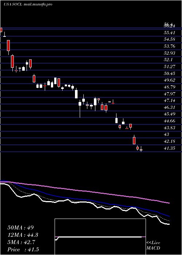Select the 52.1 price level label

168,60
